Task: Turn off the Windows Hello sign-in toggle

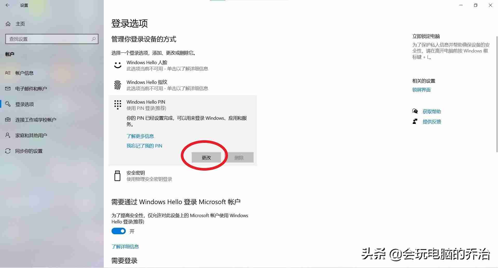Action: click(119, 231)
